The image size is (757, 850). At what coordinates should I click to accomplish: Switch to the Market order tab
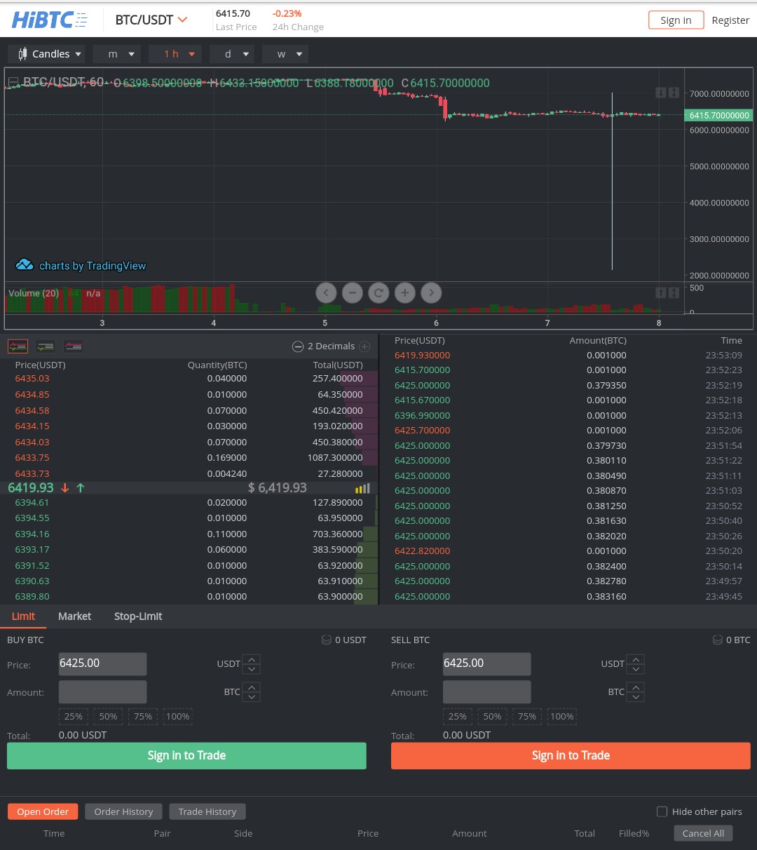click(x=74, y=616)
